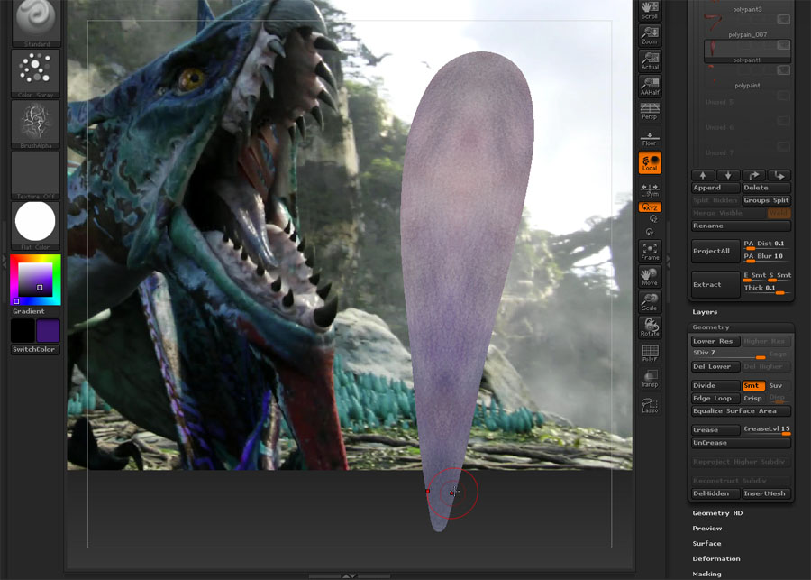Click the AAHalf icon
The height and width of the screenshot is (580, 811).
[x=650, y=87]
